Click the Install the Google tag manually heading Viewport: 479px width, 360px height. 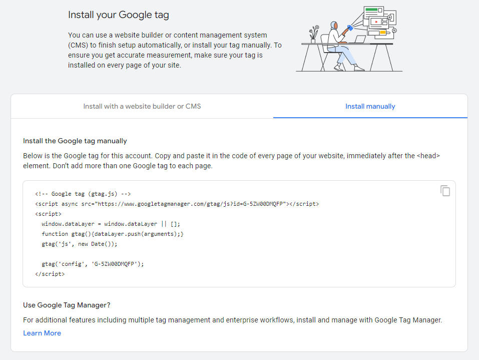75,141
